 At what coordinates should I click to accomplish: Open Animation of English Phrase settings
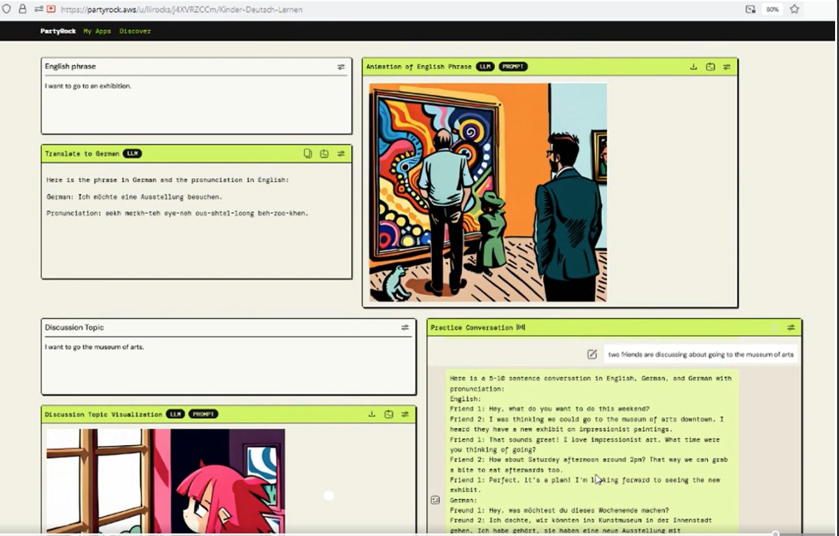(727, 67)
